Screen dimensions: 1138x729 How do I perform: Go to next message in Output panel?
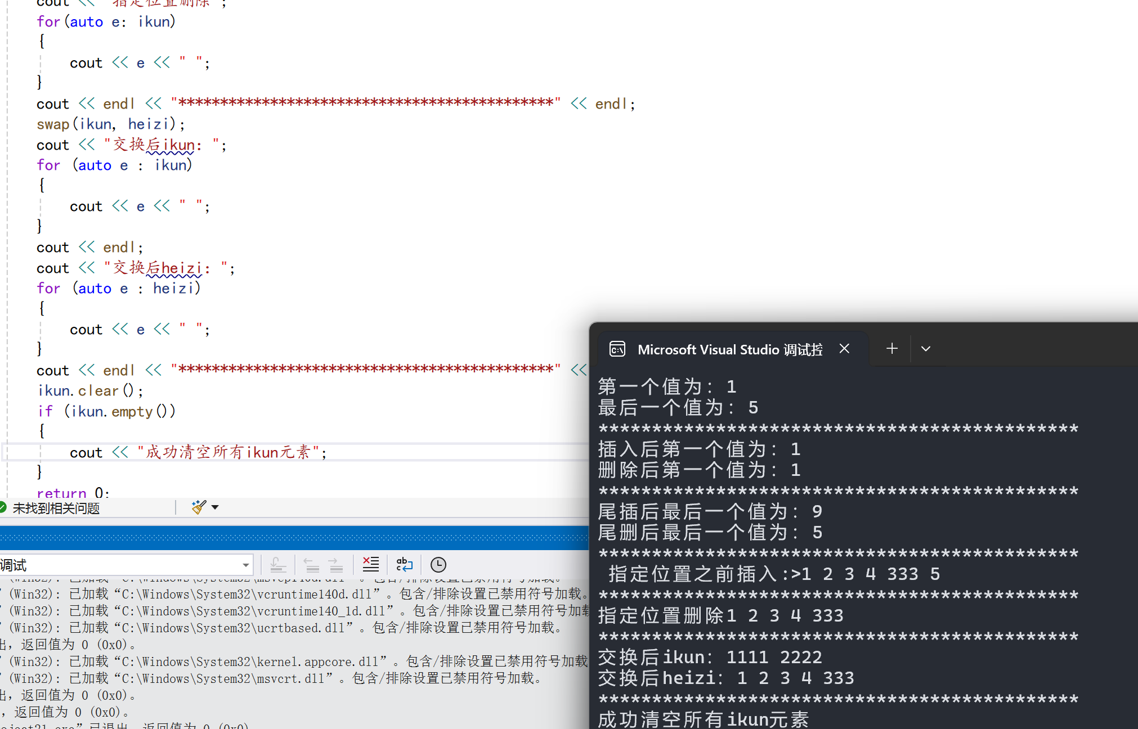(335, 564)
